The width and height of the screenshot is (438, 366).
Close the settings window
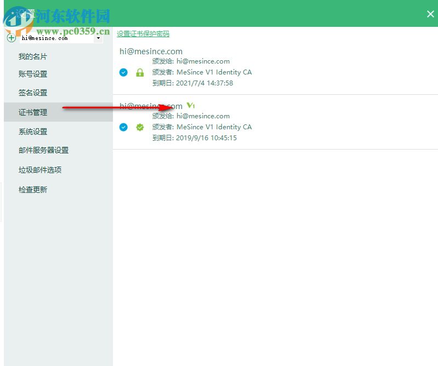coord(430,14)
